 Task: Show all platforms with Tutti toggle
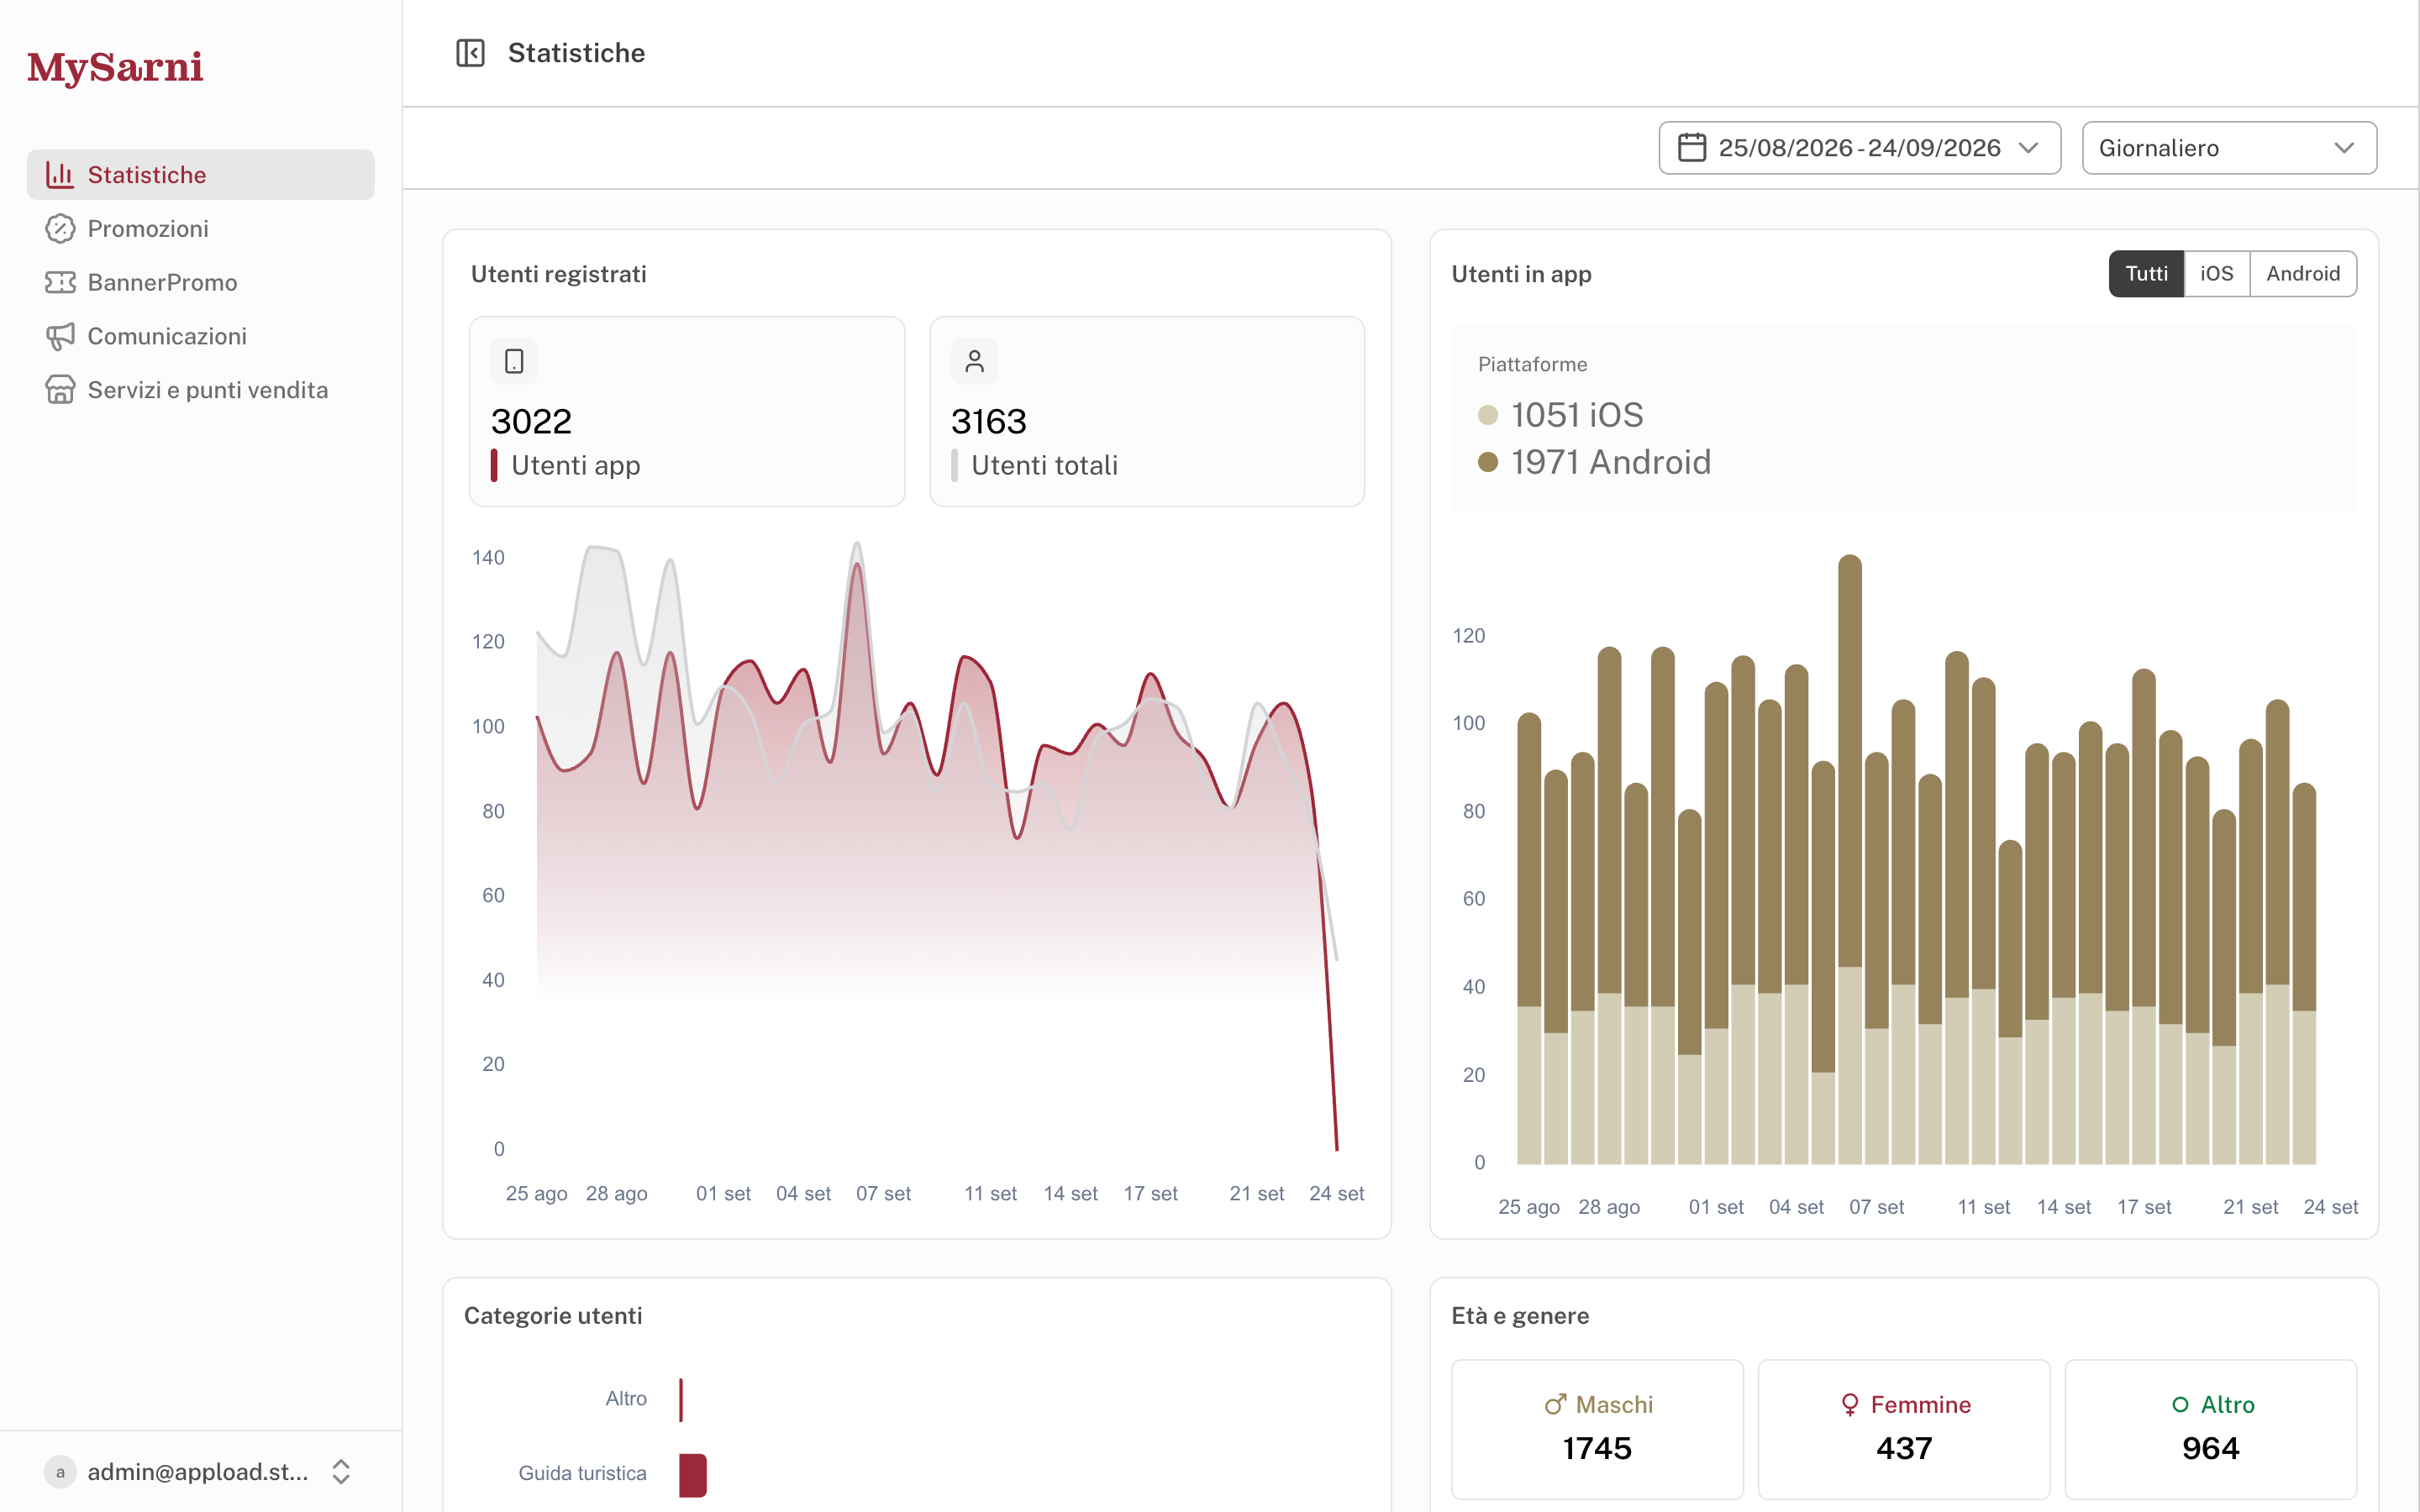[x=2147, y=274]
